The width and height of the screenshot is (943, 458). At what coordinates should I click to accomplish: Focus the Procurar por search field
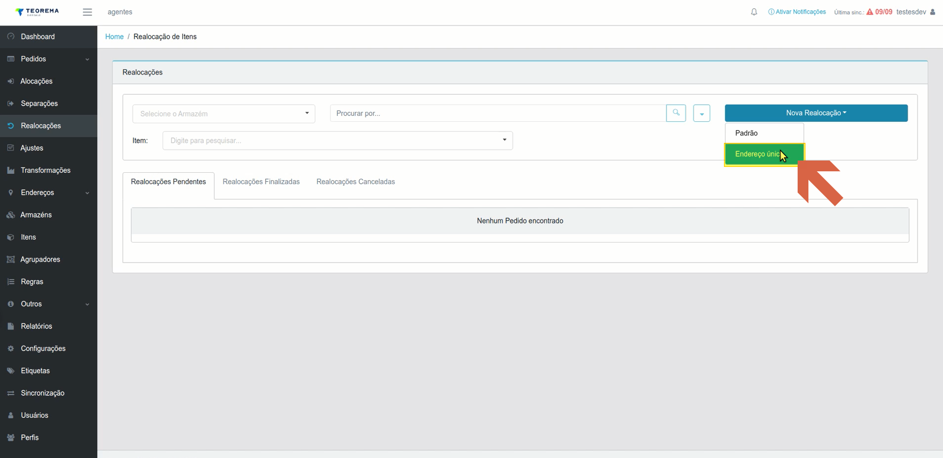click(498, 113)
